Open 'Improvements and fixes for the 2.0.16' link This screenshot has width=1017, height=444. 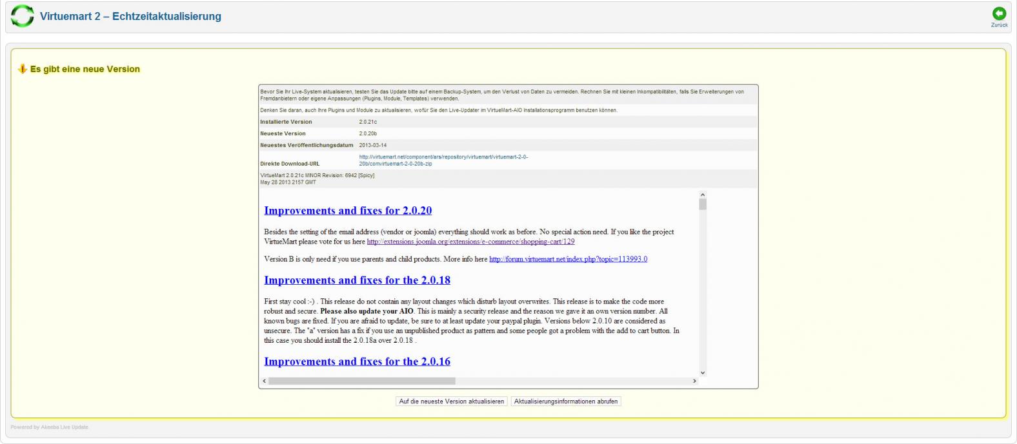[x=357, y=362]
